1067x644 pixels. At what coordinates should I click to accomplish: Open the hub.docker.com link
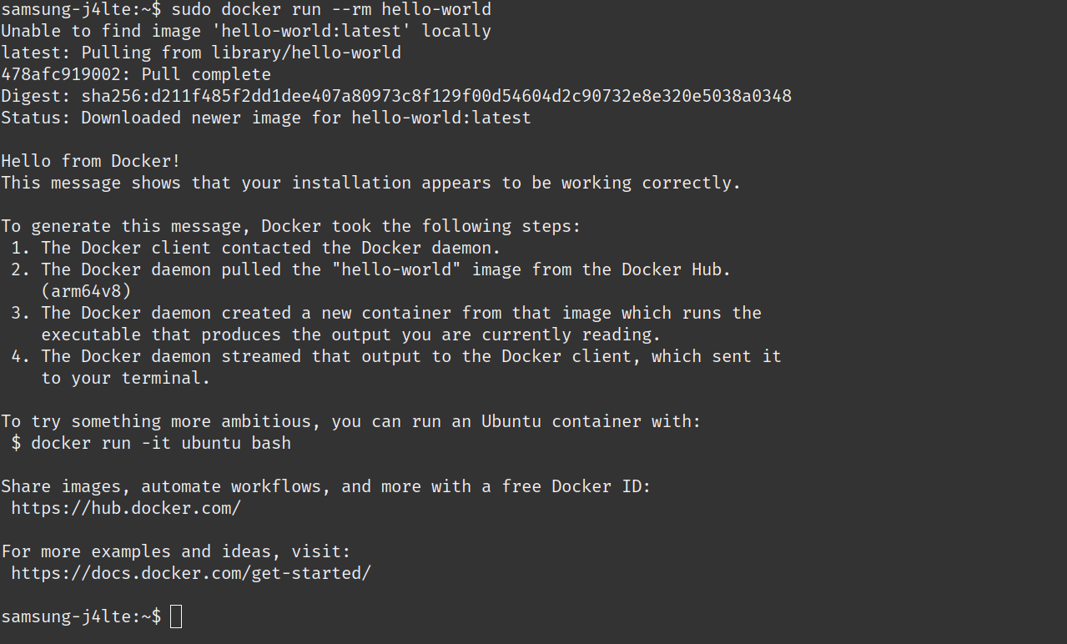[x=126, y=508]
